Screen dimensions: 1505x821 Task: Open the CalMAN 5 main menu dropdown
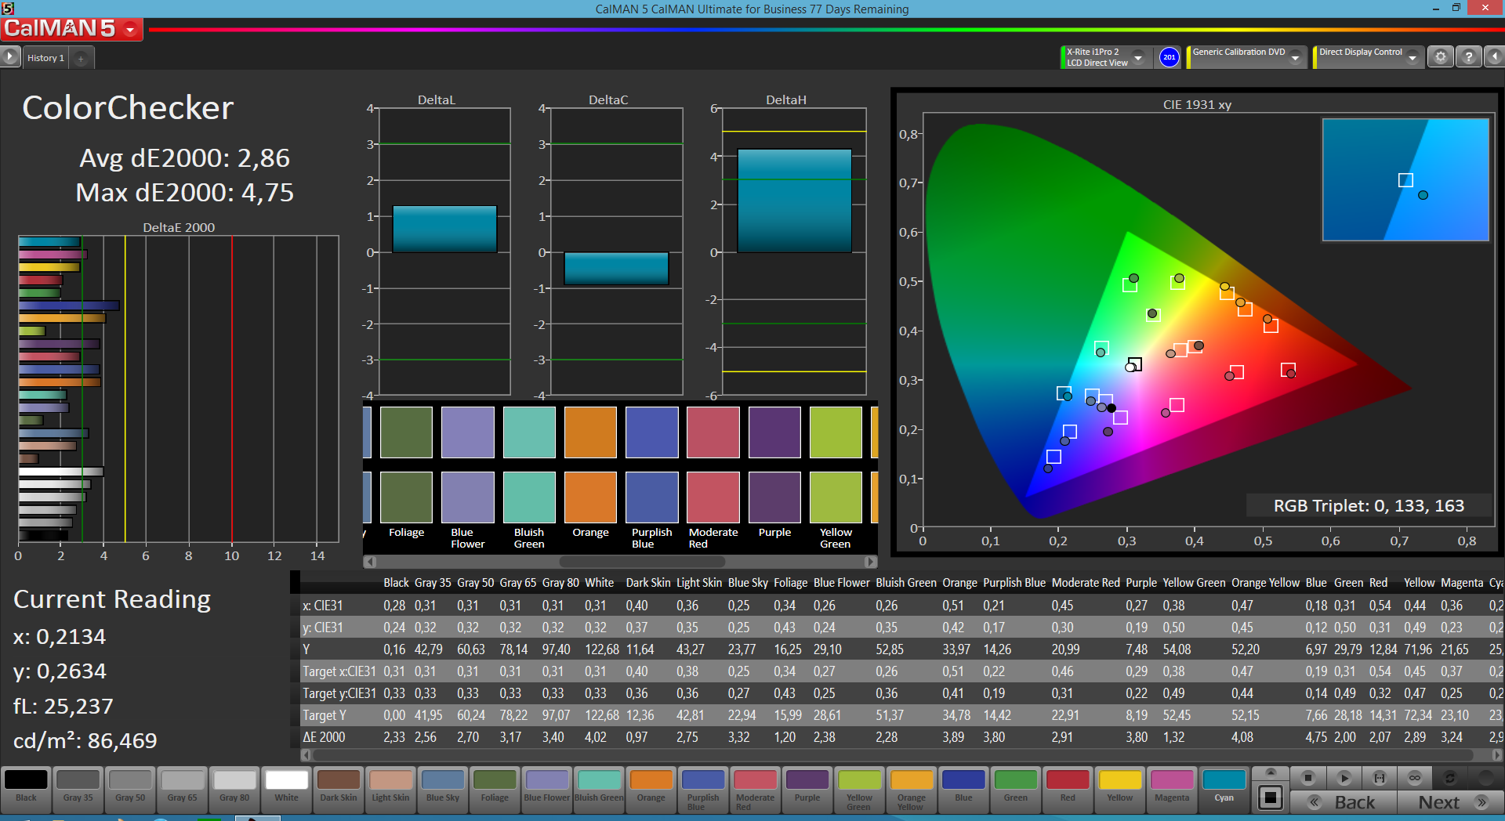(130, 30)
